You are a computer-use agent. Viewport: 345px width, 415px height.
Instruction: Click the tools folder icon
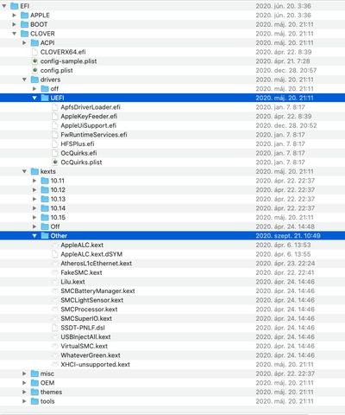(34, 401)
